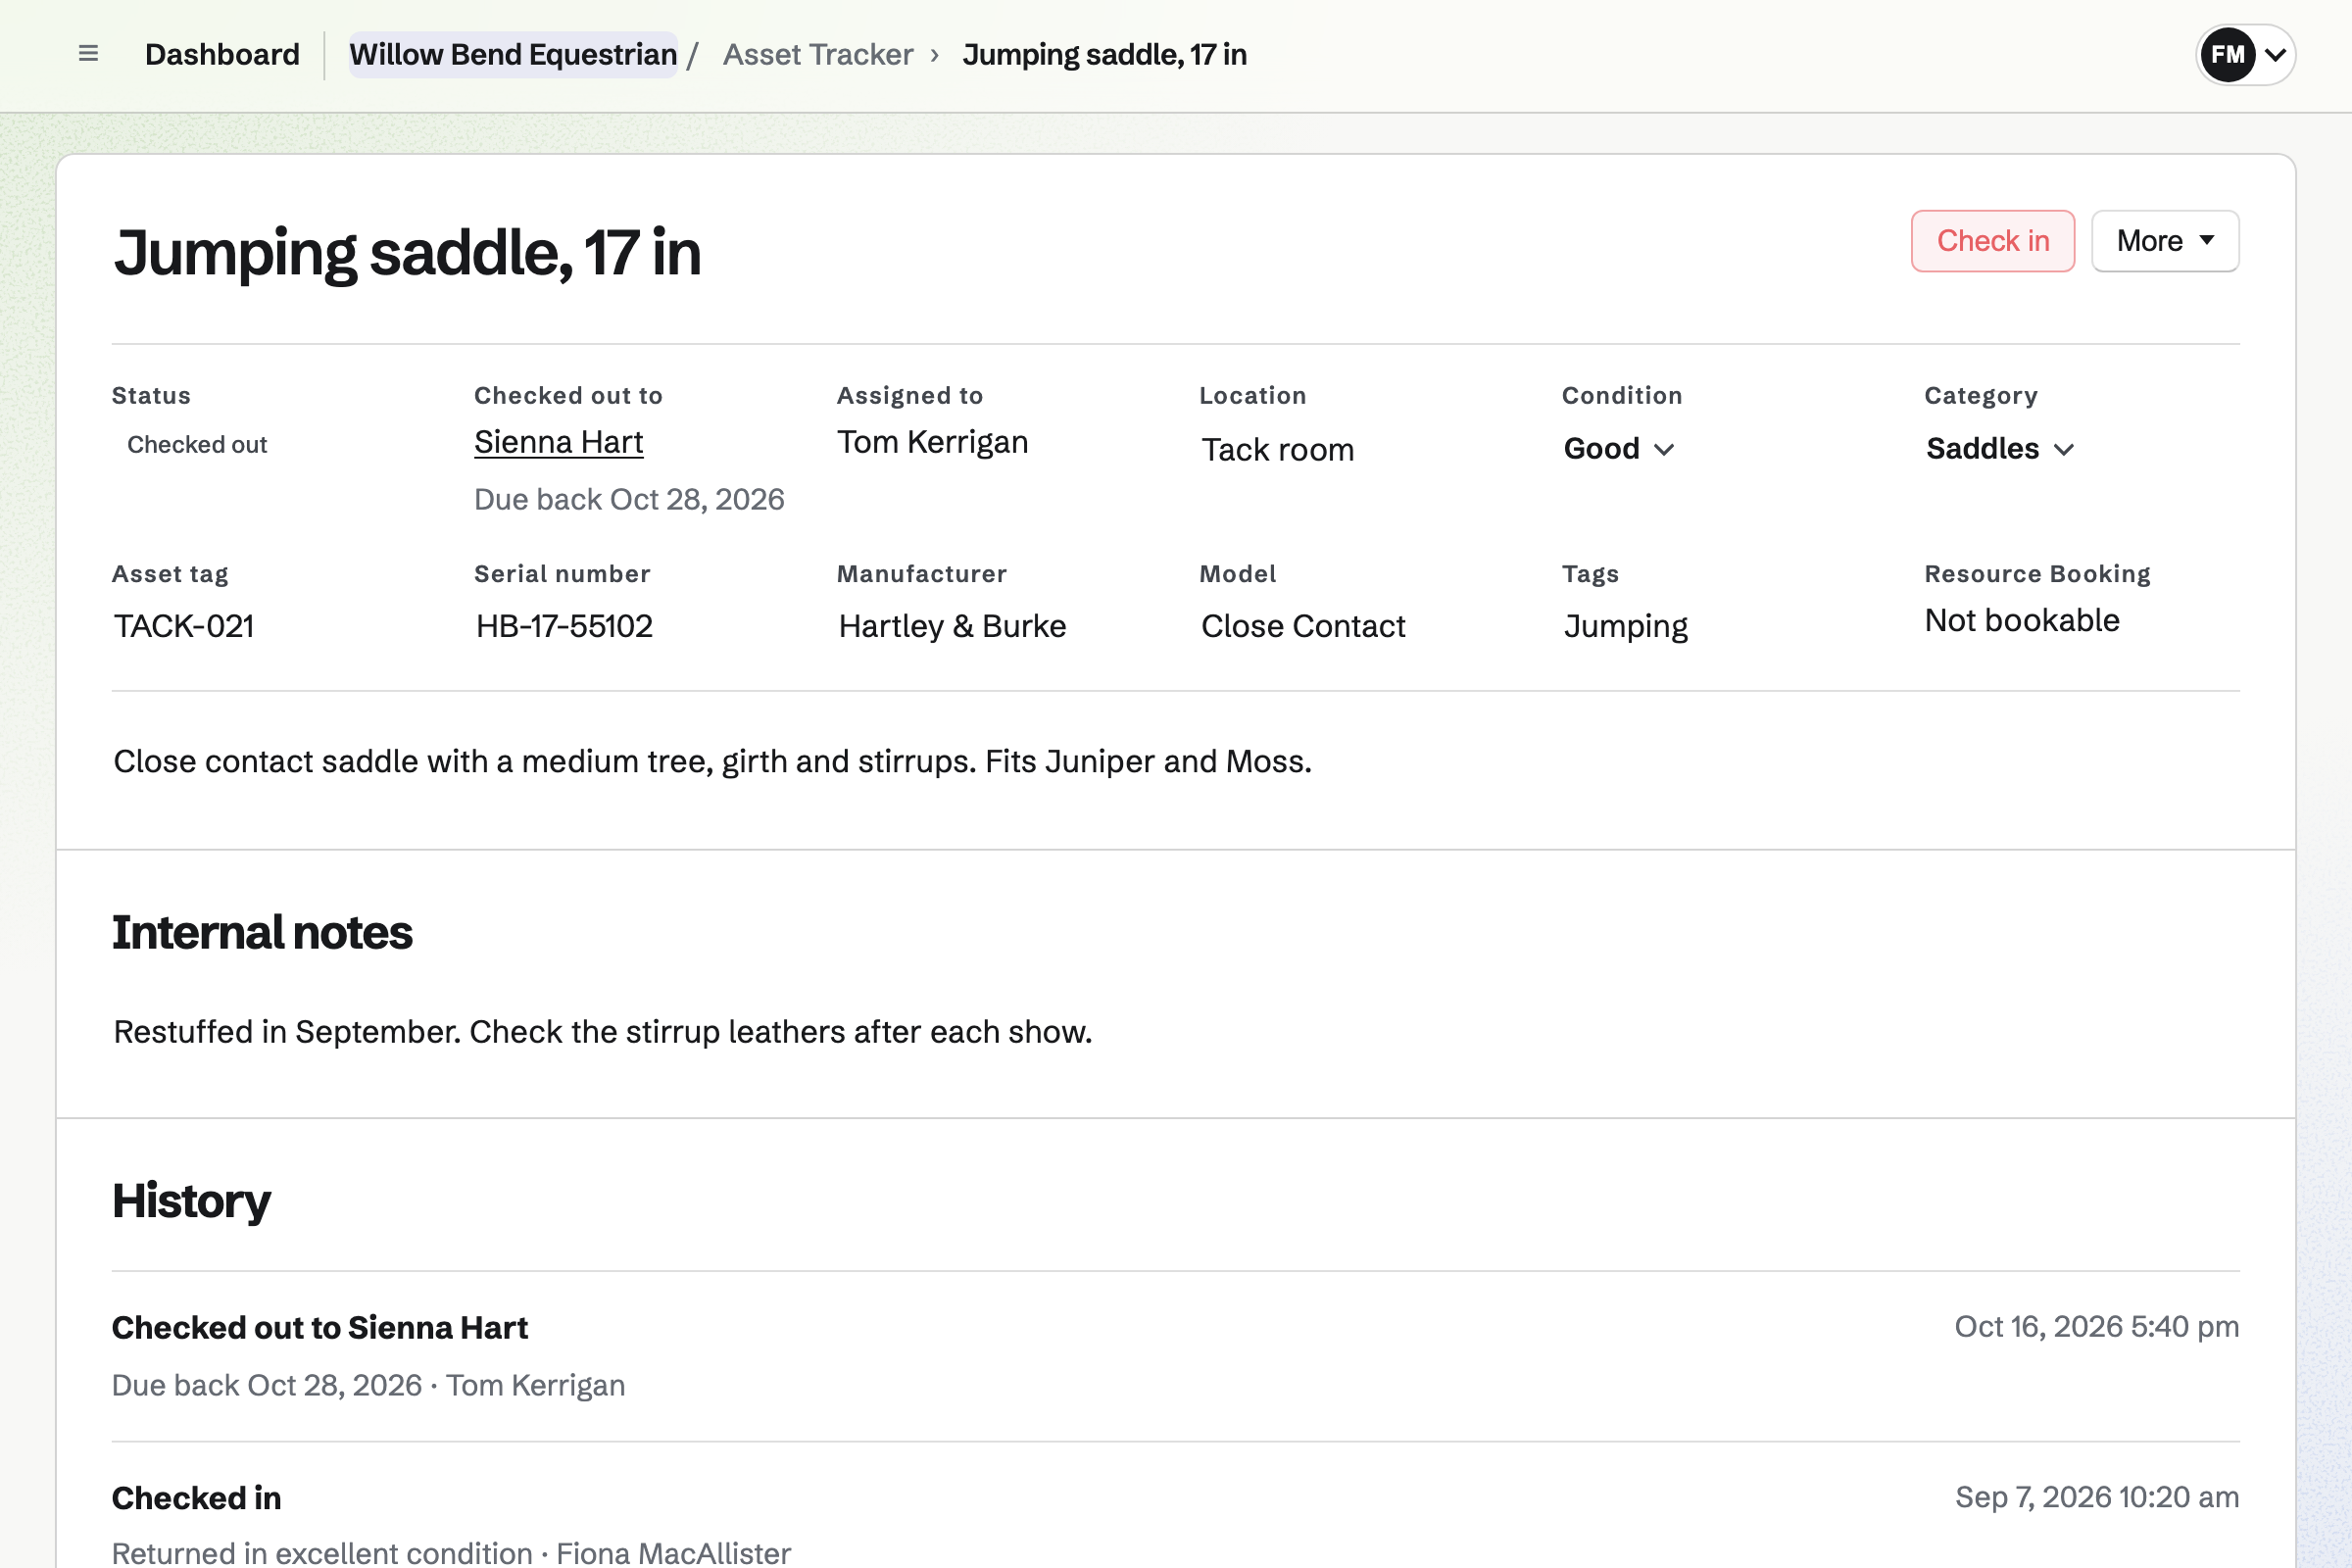This screenshot has height=1568, width=2352.
Task: Click the 'Close Contact' model value
Action: (x=1303, y=626)
